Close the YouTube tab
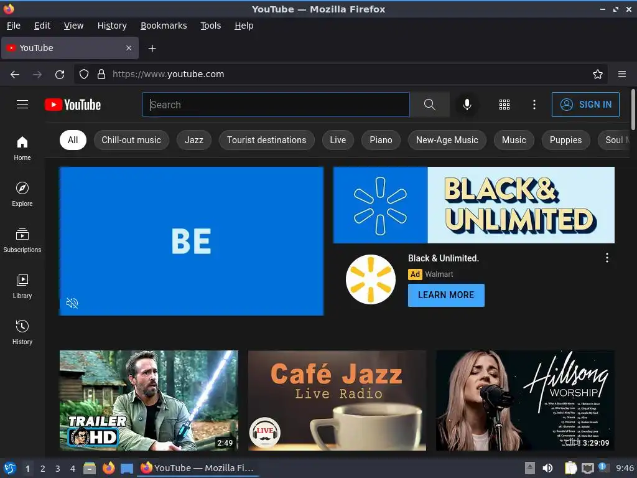 [x=128, y=48]
